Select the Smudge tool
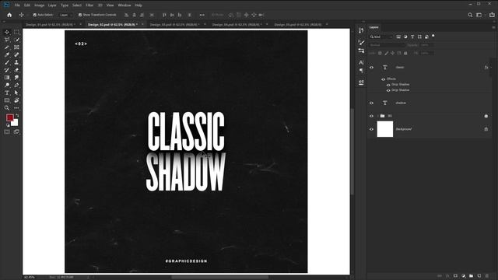Image resolution: width=498 pixels, height=280 pixels. (x=16, y=78)
